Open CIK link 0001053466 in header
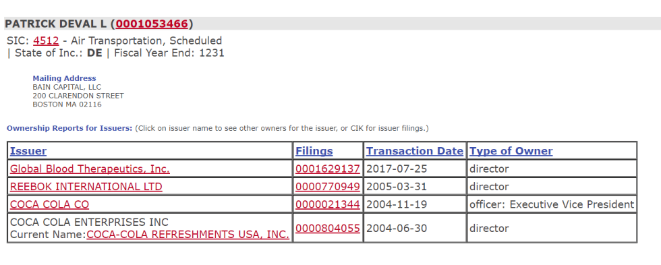661x265 pixels. pyautogui.click(x=152, y=24)
